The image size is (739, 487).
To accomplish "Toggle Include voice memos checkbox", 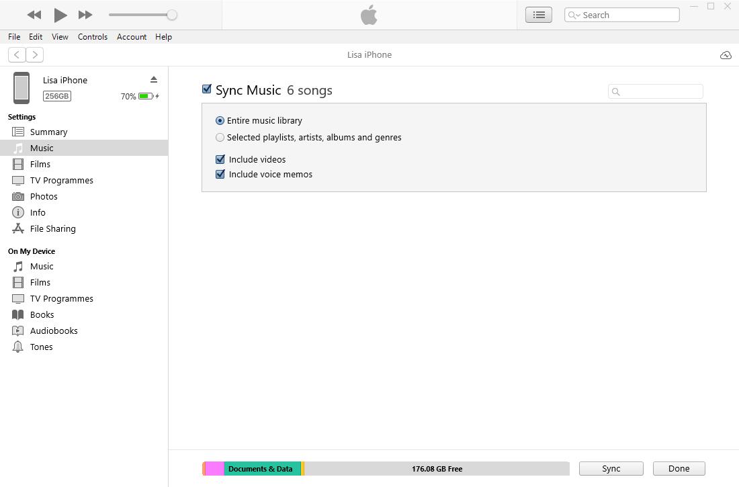I will pos(220,175).
